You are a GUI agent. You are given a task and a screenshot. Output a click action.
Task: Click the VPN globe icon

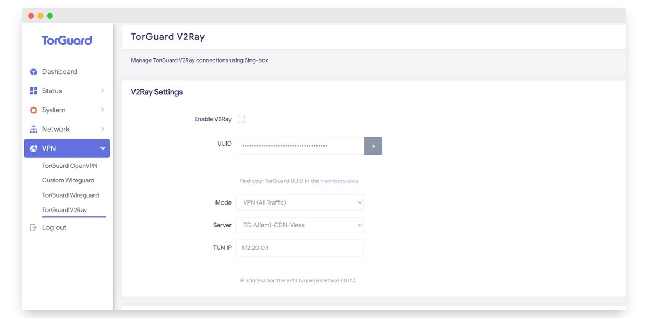pyautogui.click(x=33, y=148)
